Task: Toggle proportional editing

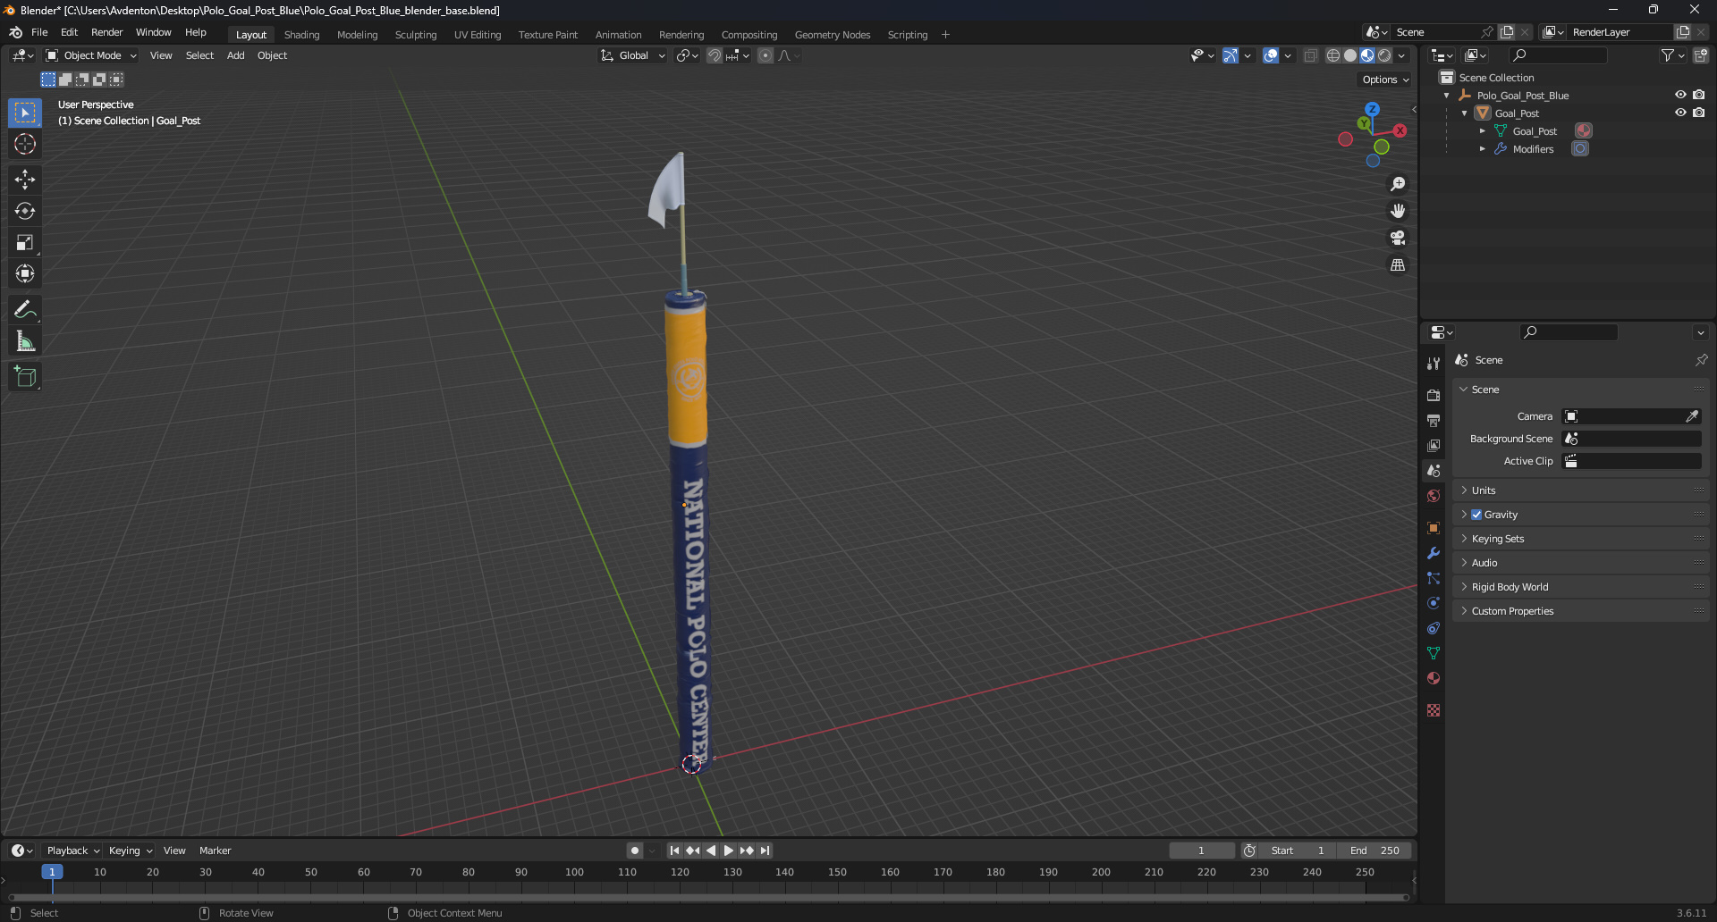Action: click(765, 55)
